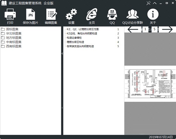Toggle the pin window icon
The image size is (176, 139).
pos(148,3)
